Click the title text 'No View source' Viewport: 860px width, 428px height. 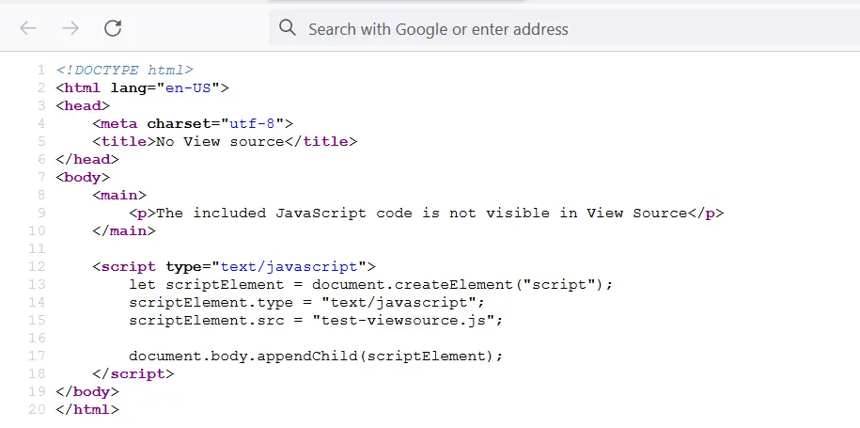[x=220, y=141]
